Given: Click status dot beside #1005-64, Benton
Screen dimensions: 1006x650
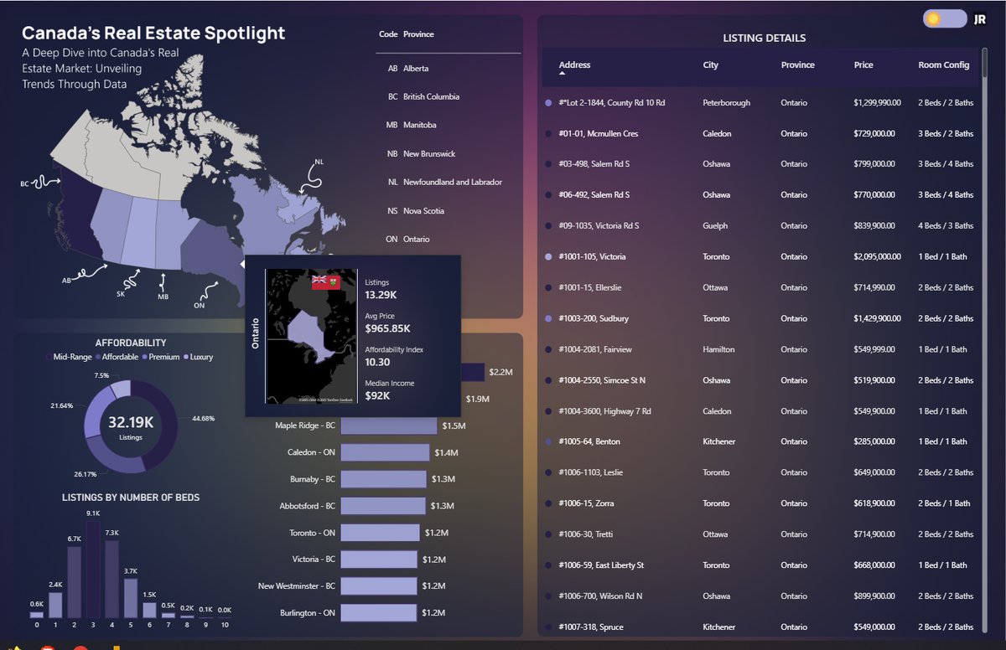Looking at the screenshot, I should click(548, 441).
